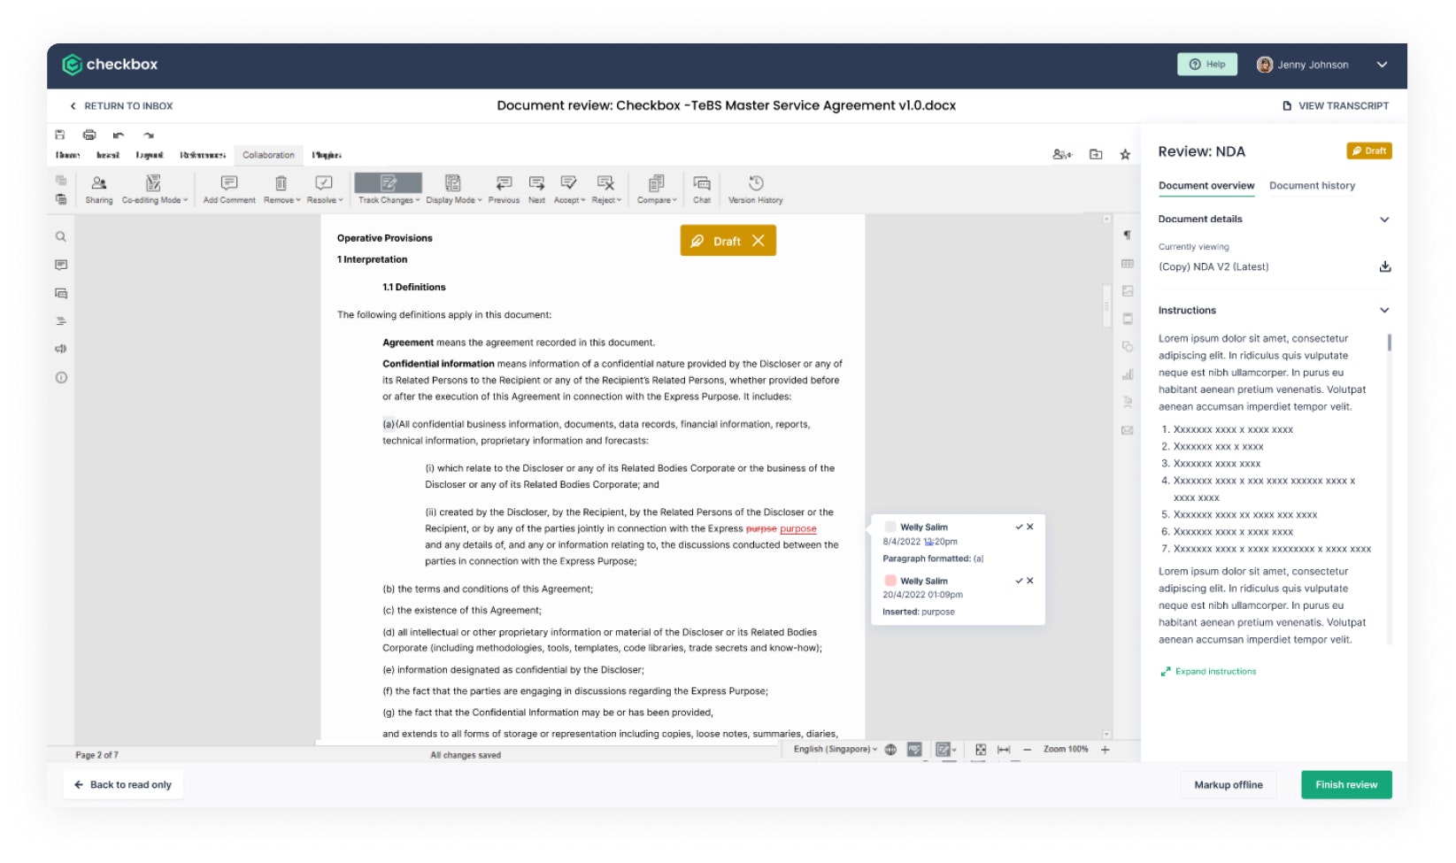Download the current document version

coord(1386,266)
